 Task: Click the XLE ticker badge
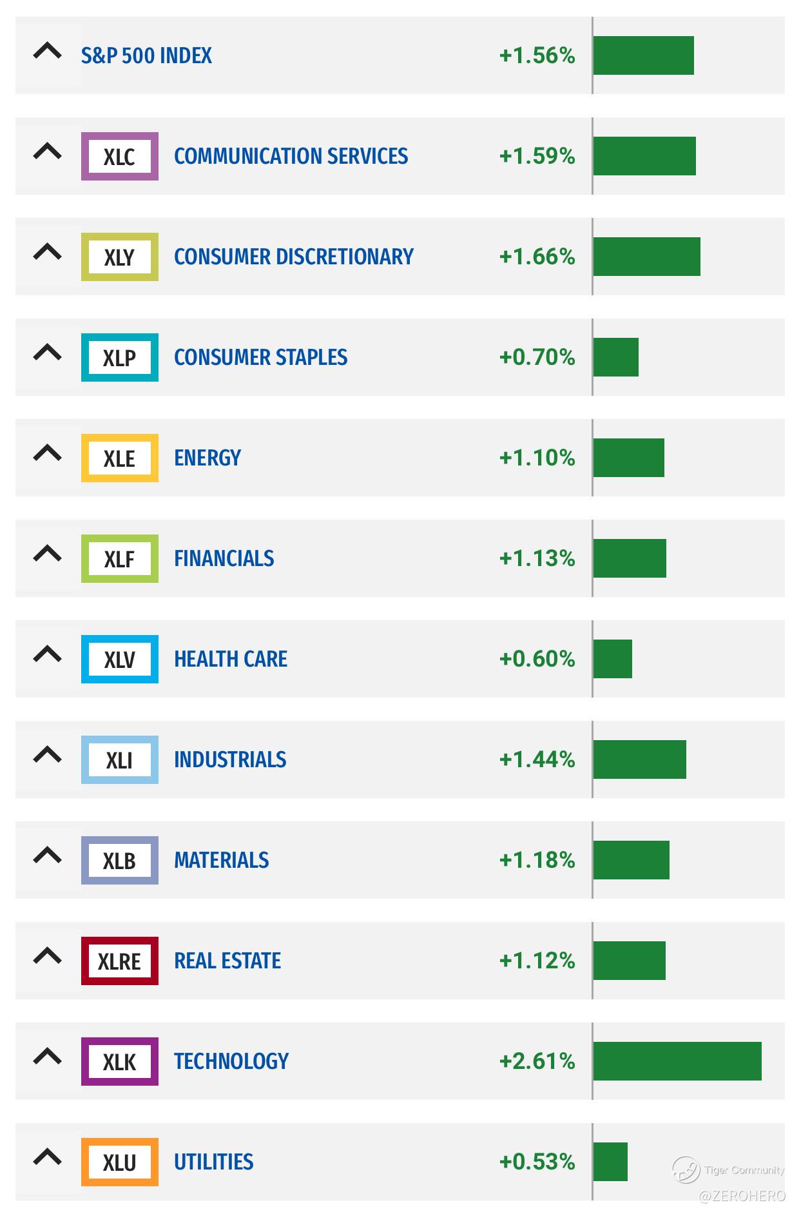click(x=119, y=458)
